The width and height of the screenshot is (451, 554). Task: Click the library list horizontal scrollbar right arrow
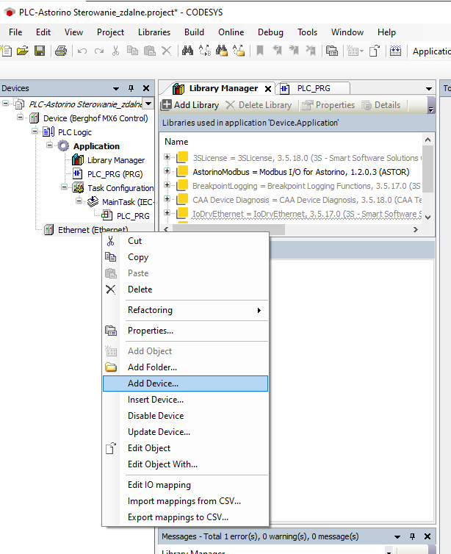416,230
